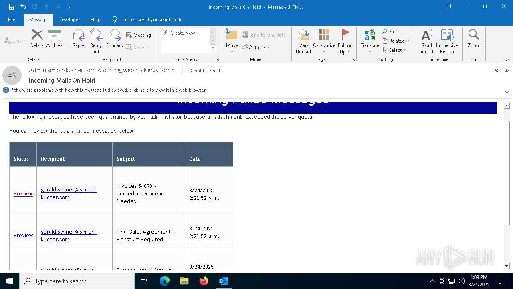
Task: Forward this email
Action: point(115,39)
